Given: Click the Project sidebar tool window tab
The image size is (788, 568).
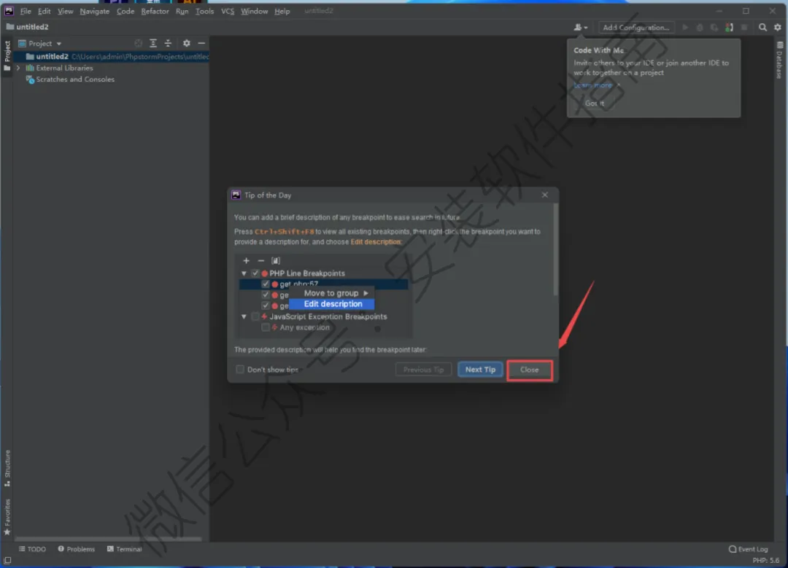Looking at the screenshot, I should 7,55.
